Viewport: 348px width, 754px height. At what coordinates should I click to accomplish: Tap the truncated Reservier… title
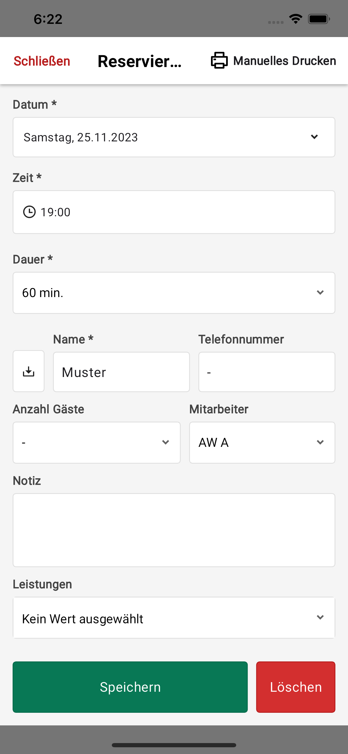point(140,61)
